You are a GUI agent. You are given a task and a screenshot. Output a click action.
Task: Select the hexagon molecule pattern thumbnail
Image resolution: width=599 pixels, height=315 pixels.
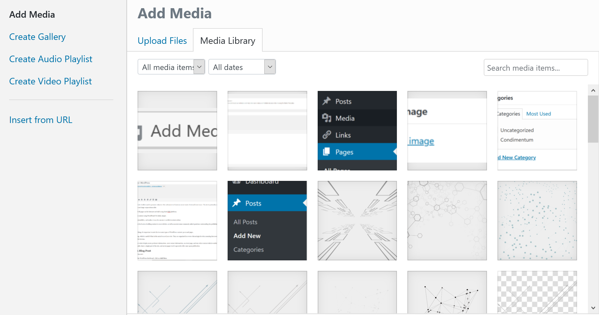click(447, 220)
